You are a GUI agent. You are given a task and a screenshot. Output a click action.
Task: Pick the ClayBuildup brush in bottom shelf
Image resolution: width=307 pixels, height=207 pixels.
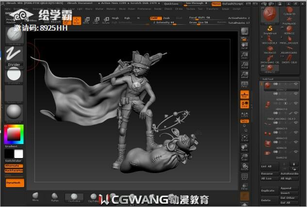pos(74,198)
